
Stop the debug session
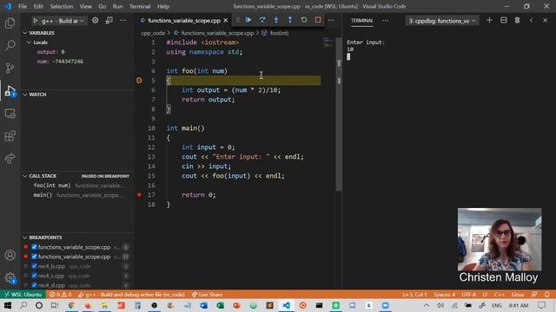[318, 20]
